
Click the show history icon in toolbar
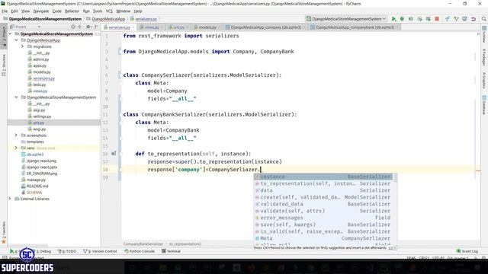click(x=464, y=19)
